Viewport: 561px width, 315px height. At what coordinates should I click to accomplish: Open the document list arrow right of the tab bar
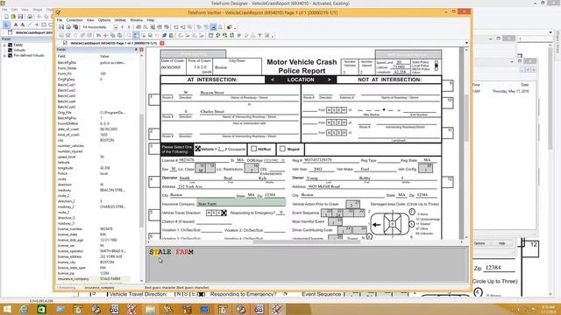coord(466,43)
